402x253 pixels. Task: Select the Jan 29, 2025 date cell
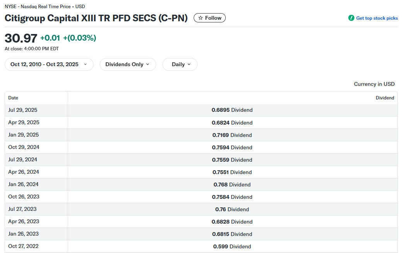pyautogui.click(x=24, y=135)
